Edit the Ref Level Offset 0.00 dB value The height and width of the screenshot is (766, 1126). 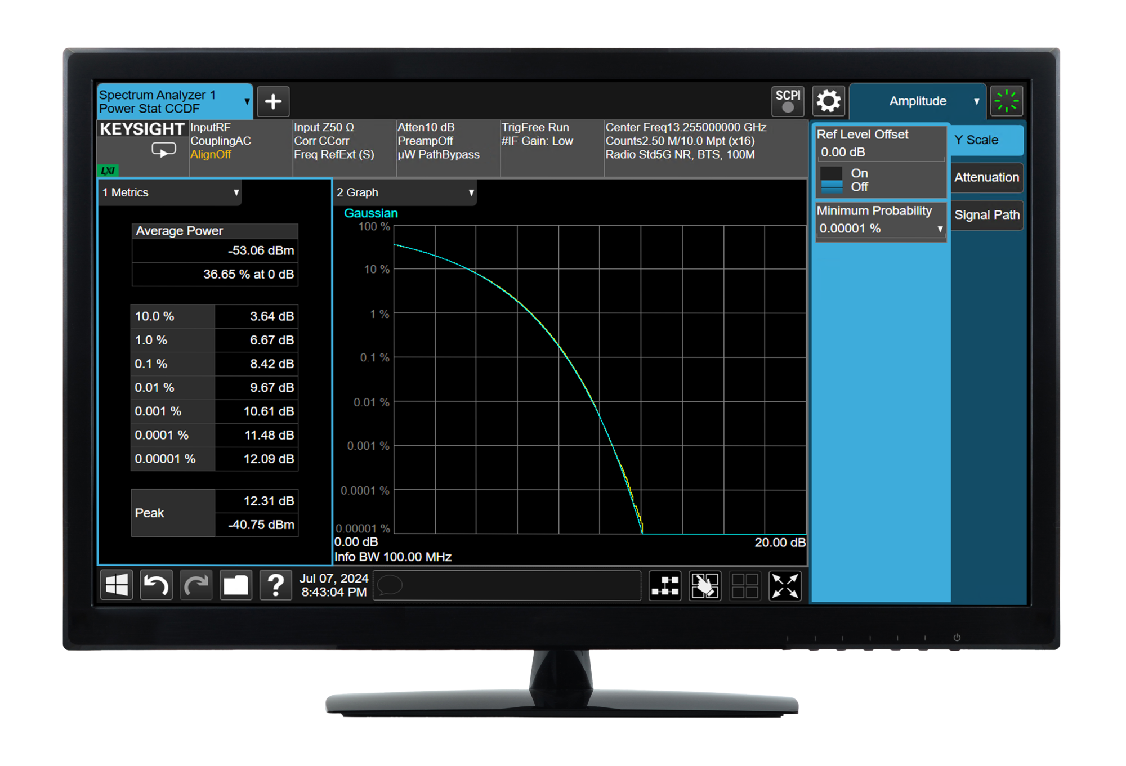click(880, 152)
